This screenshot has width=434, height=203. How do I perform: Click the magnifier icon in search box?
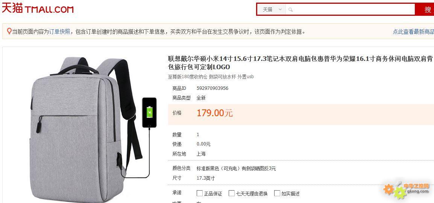point(290,10)
